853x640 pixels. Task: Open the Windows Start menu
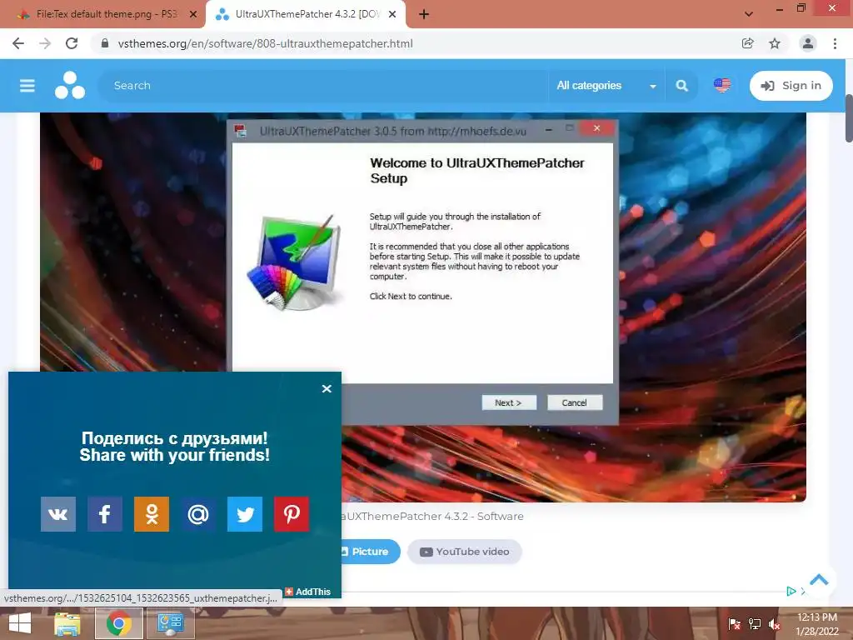pos(20,623)
